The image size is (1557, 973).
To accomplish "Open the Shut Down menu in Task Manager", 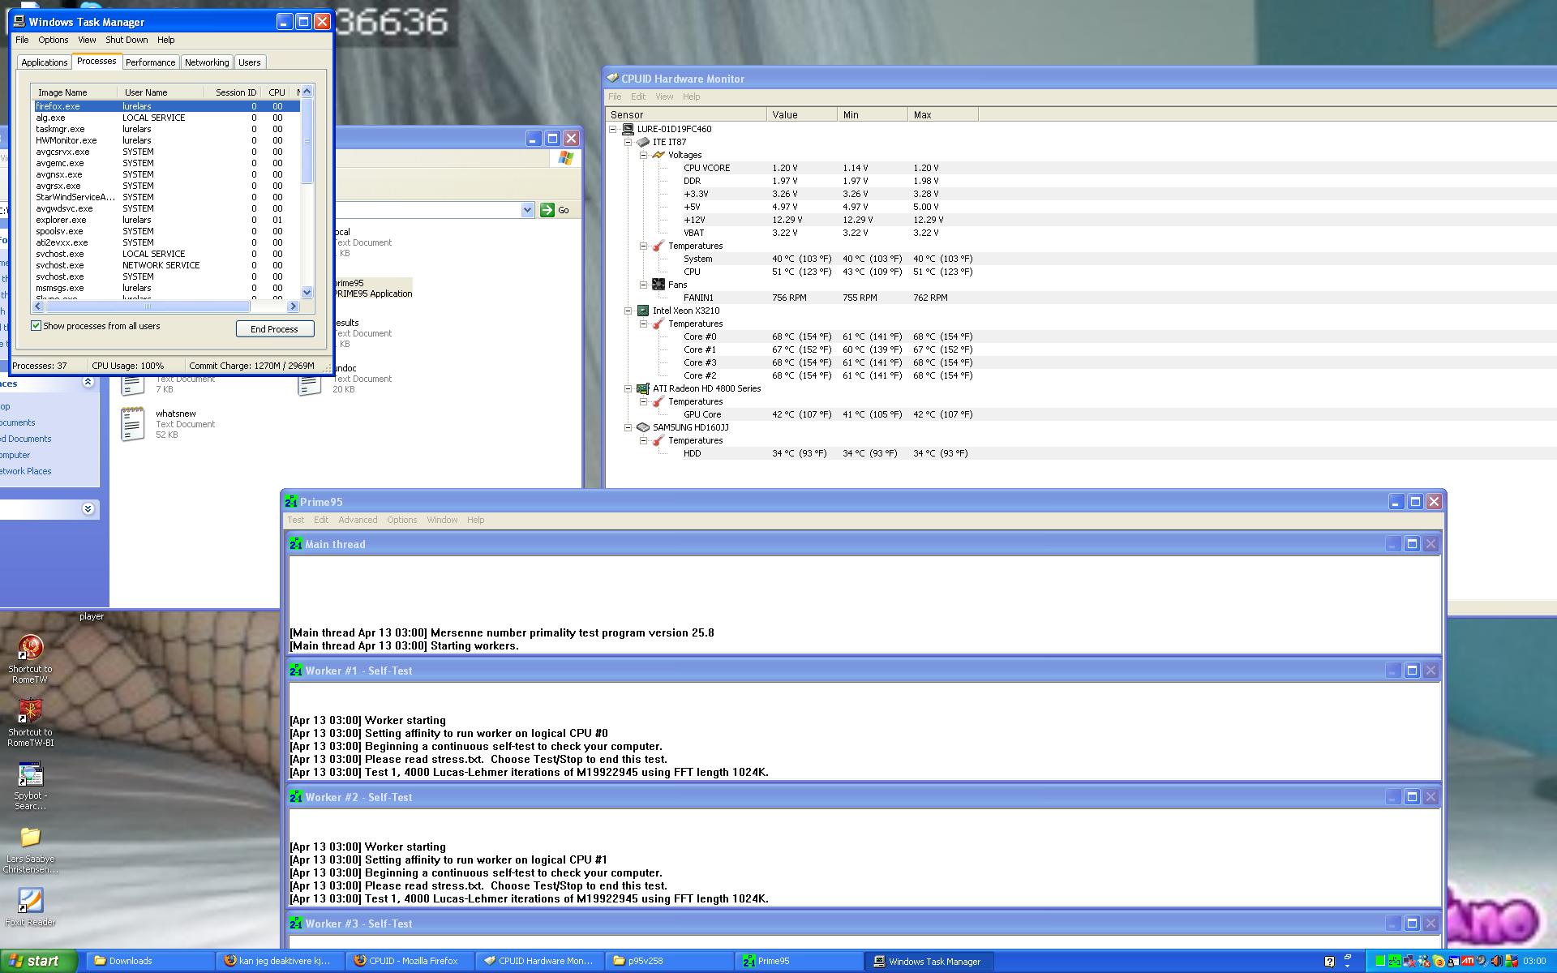I will (127, 40).
